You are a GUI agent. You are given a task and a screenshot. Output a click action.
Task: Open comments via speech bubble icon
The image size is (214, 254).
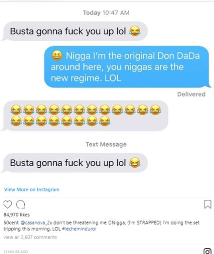[x=20, y=204]
